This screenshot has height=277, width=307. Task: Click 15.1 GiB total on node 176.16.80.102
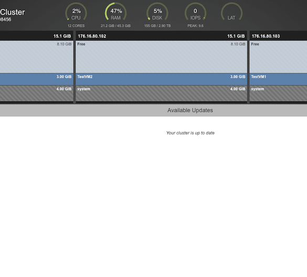pos(236,36)
